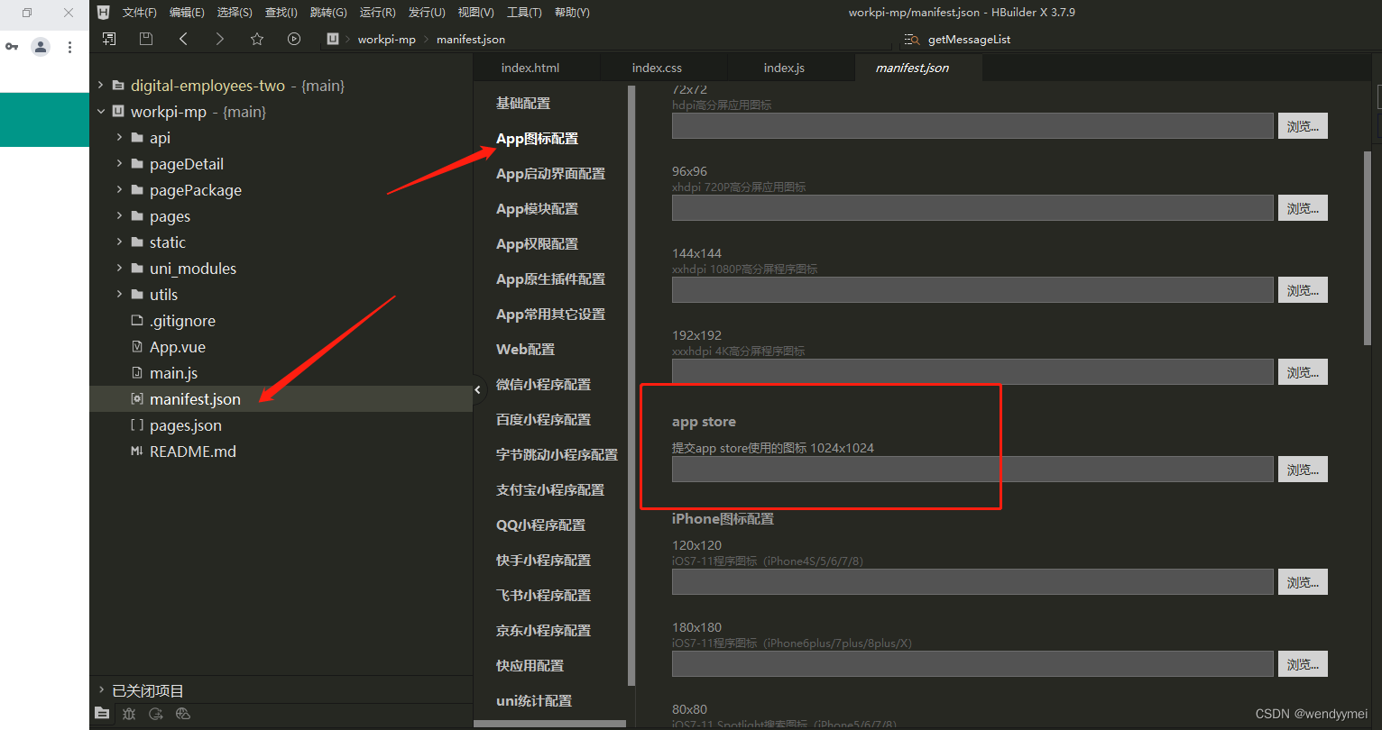Expand the uni_modules folder
1382x730 pixels.
pos(119,269)
